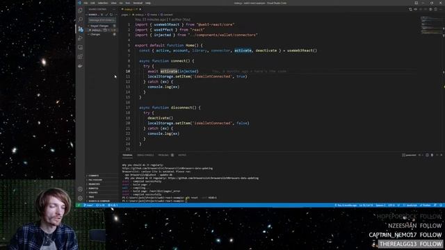445x250 pixels.
Task: Open the Help menu
Action: tap(148, 3)
